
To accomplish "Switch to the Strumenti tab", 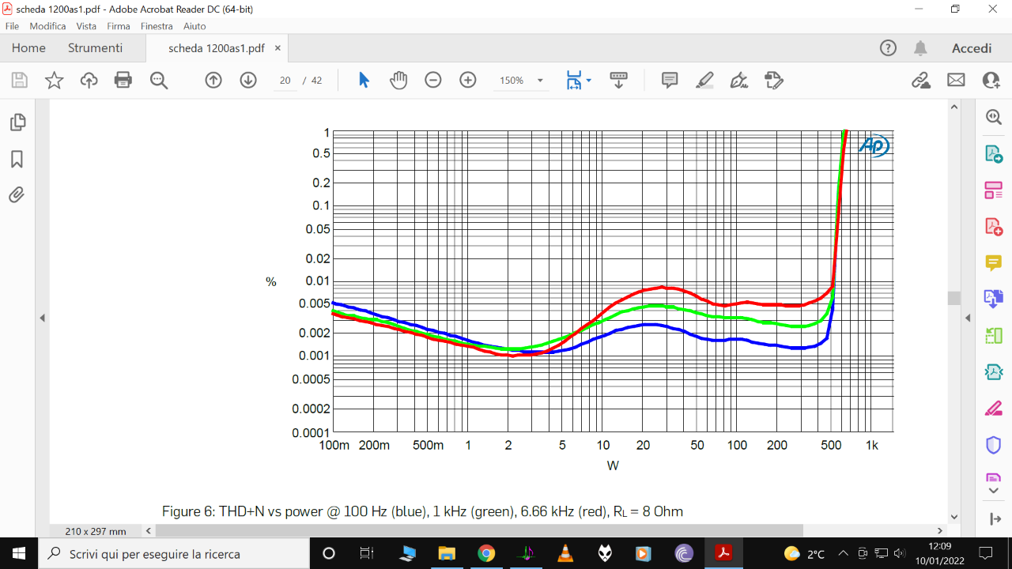I will point(95,48).
